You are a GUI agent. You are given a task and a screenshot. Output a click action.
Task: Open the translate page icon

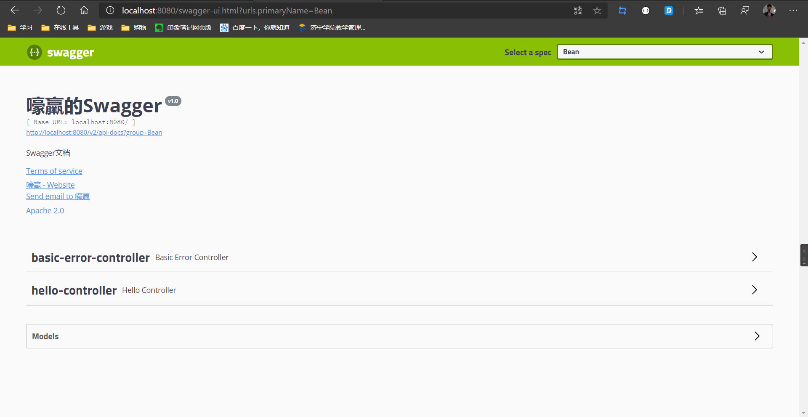[578, 11]
